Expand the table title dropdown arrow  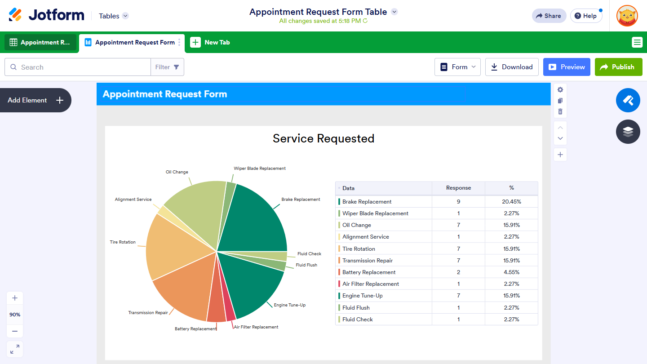tap(394, 12)
